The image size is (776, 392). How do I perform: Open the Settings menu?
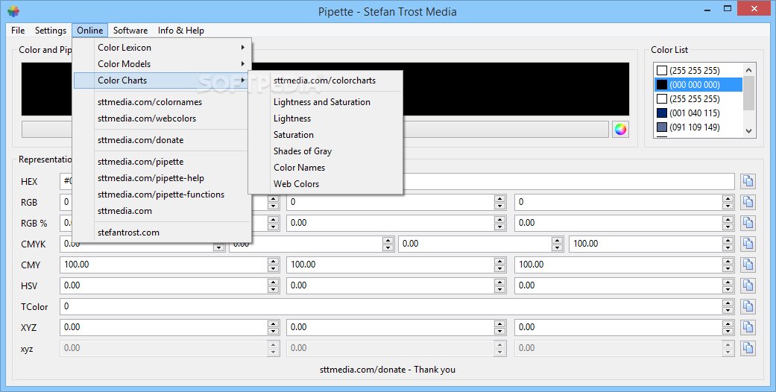tap(51, 31)
